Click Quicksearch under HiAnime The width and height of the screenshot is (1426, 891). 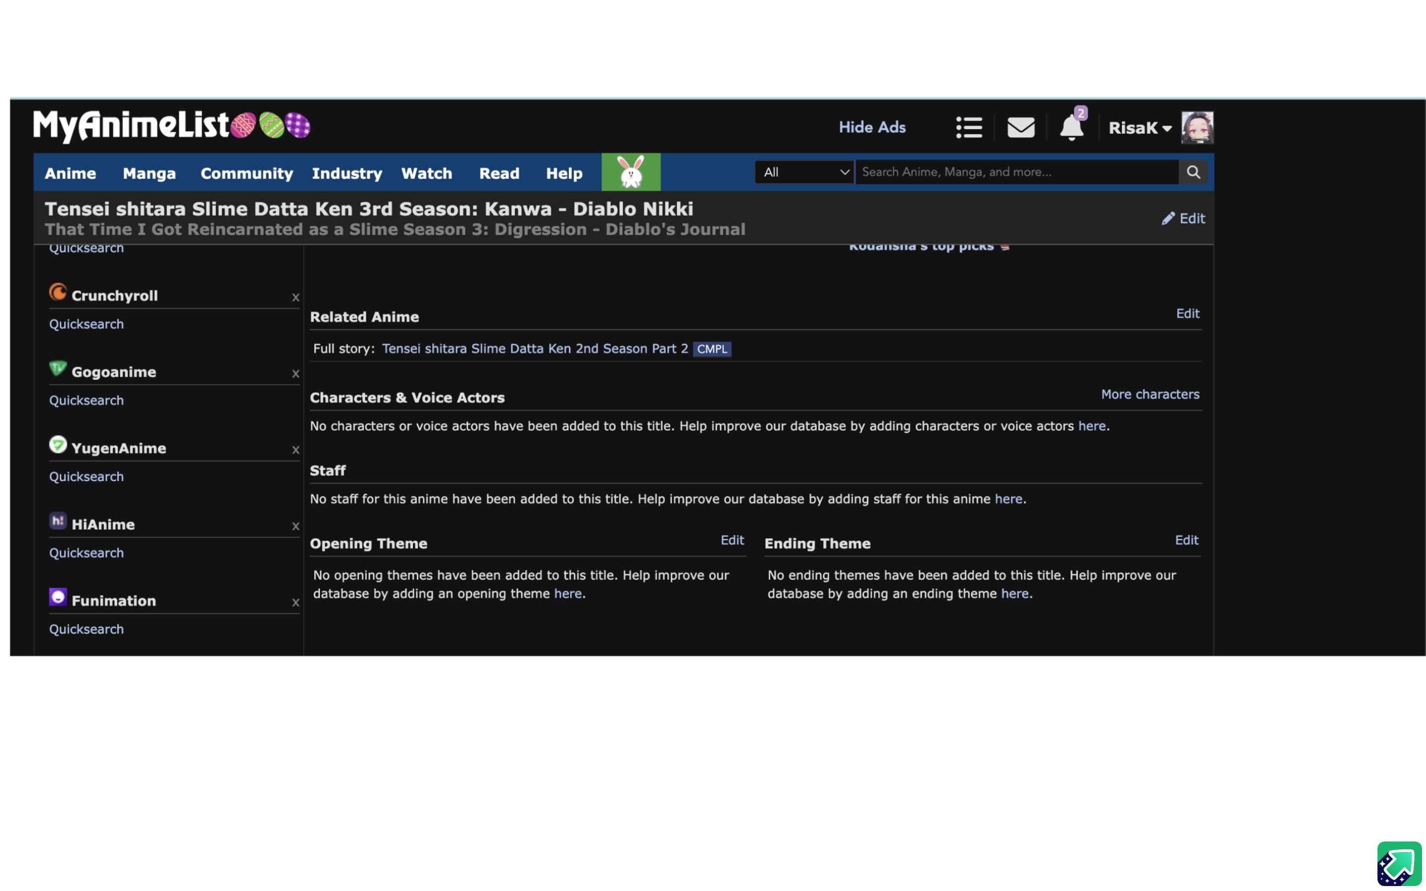[86, 553]
